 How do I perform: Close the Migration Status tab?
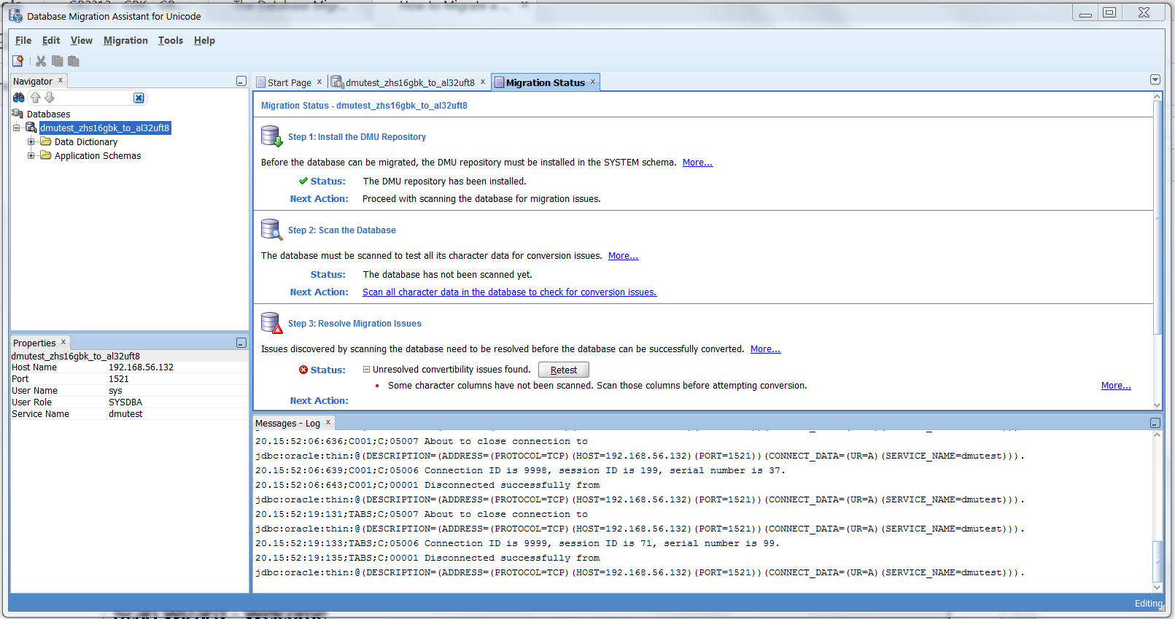coord(593,82)
